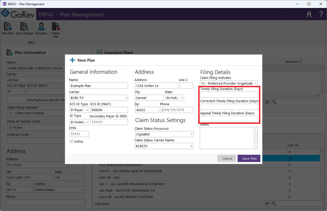Open the ID Type dropdown showing EI-Federal
The image size is (327, 211).
79,122
